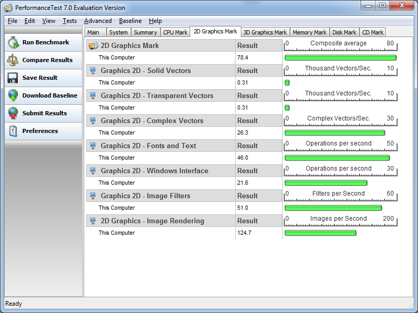Click the Save Result floppy disk icon

(13, 78)
